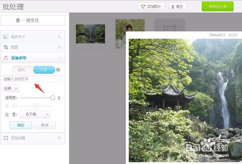Viewport: 242px width, 164px height.
Task: Click the 取消 cancel button
Action: point(45,125)
